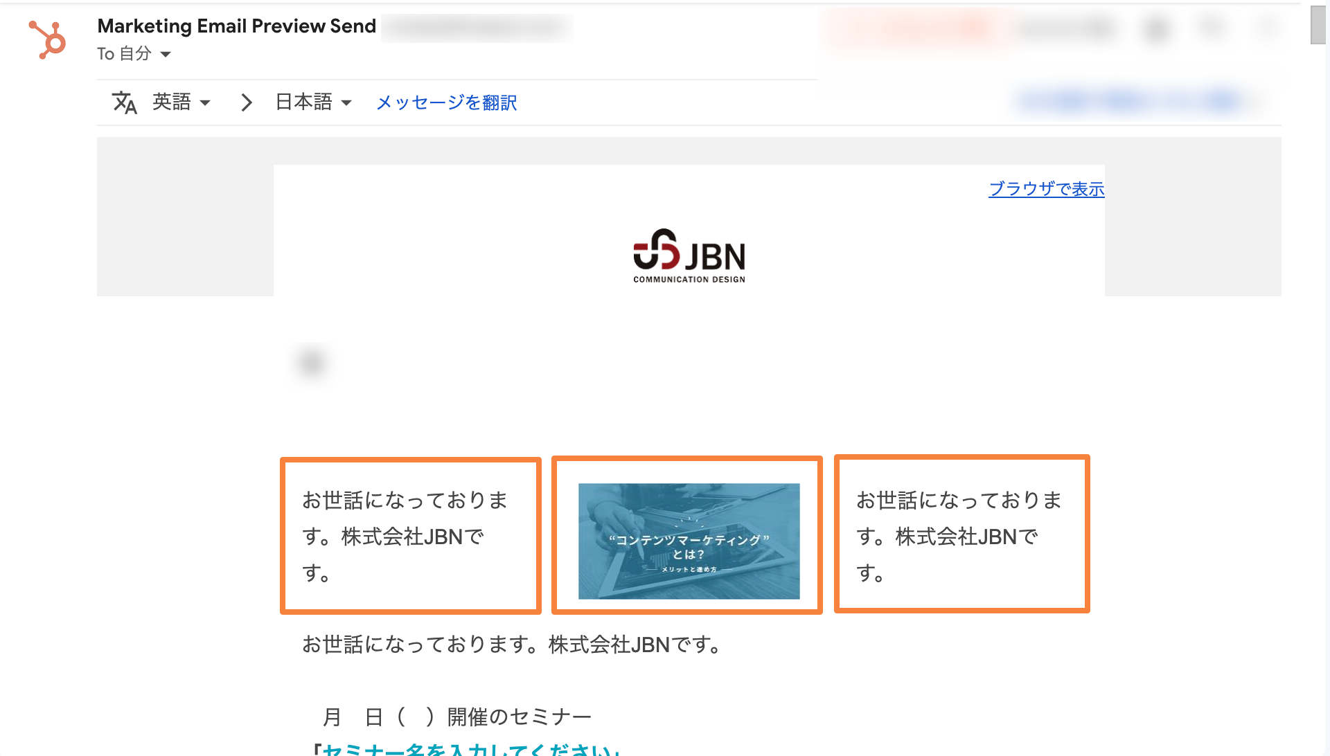
Task: Expand the 'To 自分' recipient details arrow
Action: click(166, 54)
